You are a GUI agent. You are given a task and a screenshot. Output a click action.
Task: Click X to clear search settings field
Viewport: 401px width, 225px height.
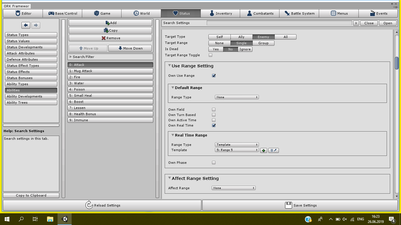coord(356,23)
